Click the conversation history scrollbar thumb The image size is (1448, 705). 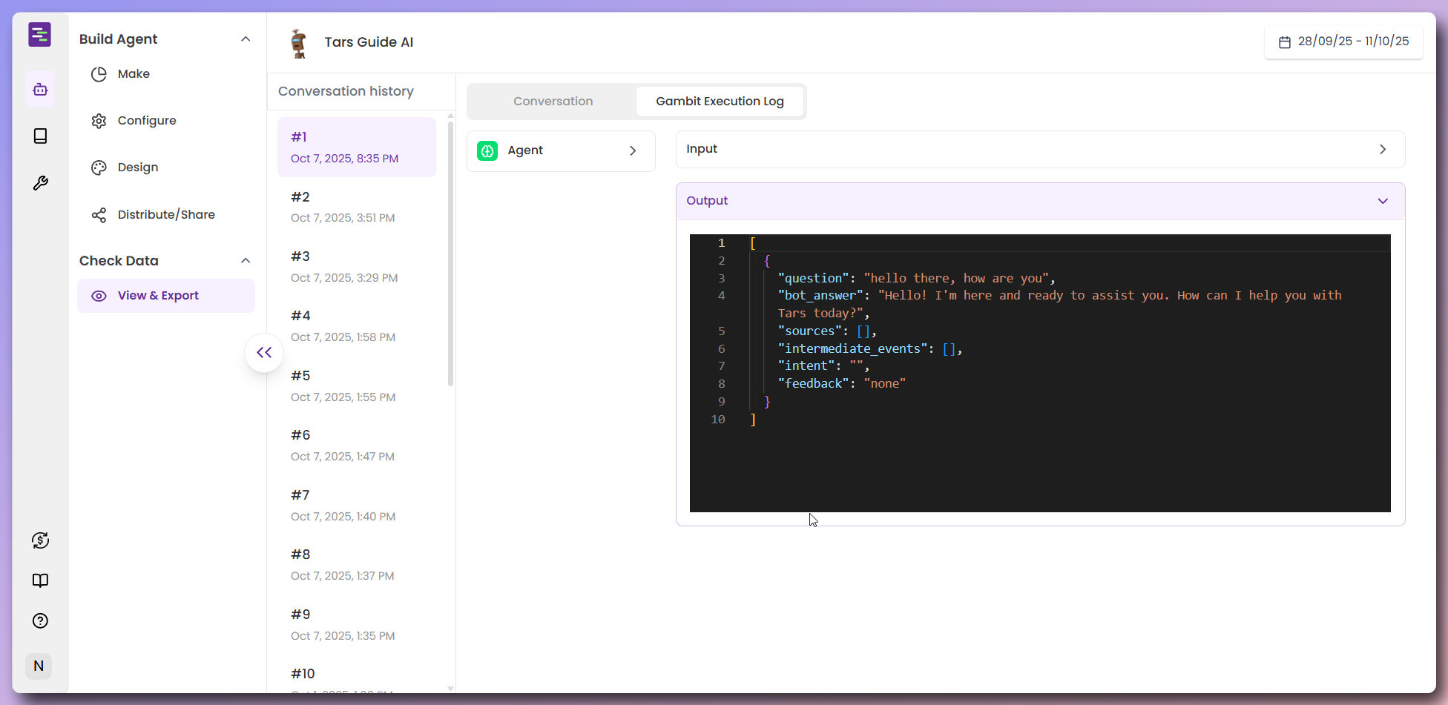coord(450,254)
